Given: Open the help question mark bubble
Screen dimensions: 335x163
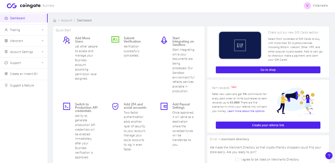Looking at the screenshot, I should point(329,156).
